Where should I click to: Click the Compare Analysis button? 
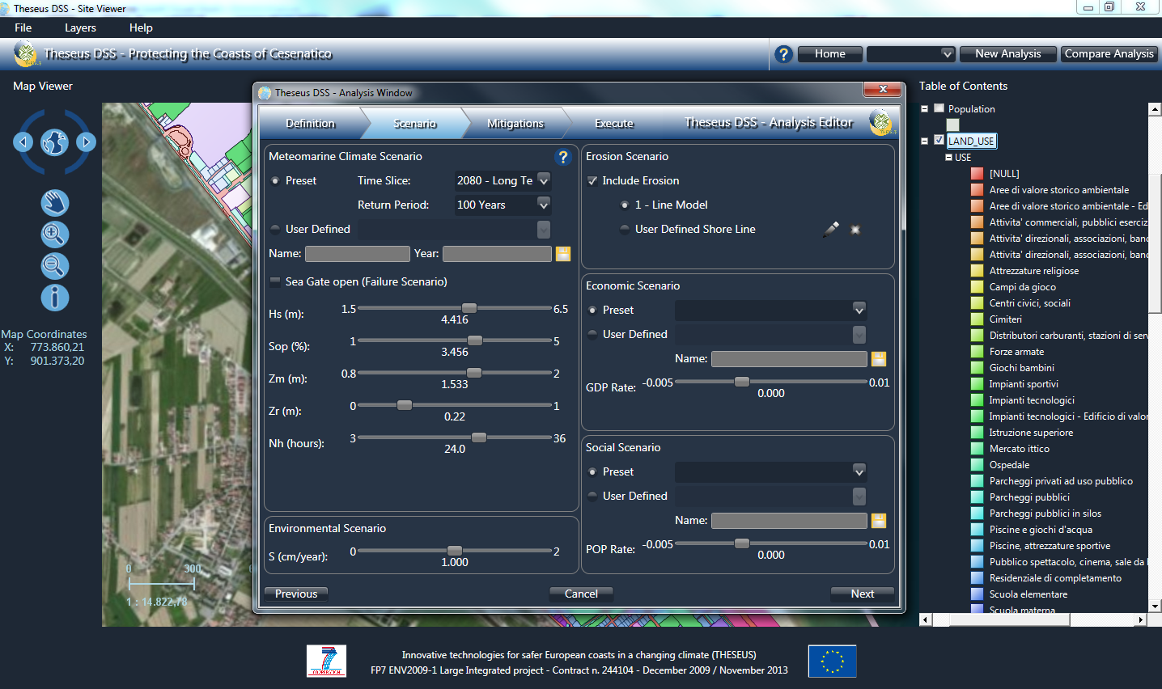coord(1109,54)
